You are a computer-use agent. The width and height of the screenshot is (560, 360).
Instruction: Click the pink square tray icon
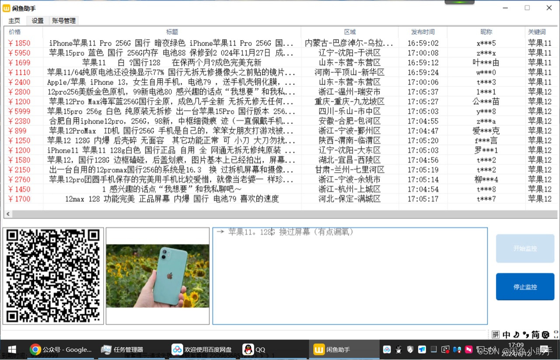469,350
